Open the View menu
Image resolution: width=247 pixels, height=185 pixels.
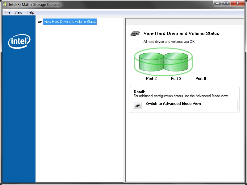pos(18,12)
